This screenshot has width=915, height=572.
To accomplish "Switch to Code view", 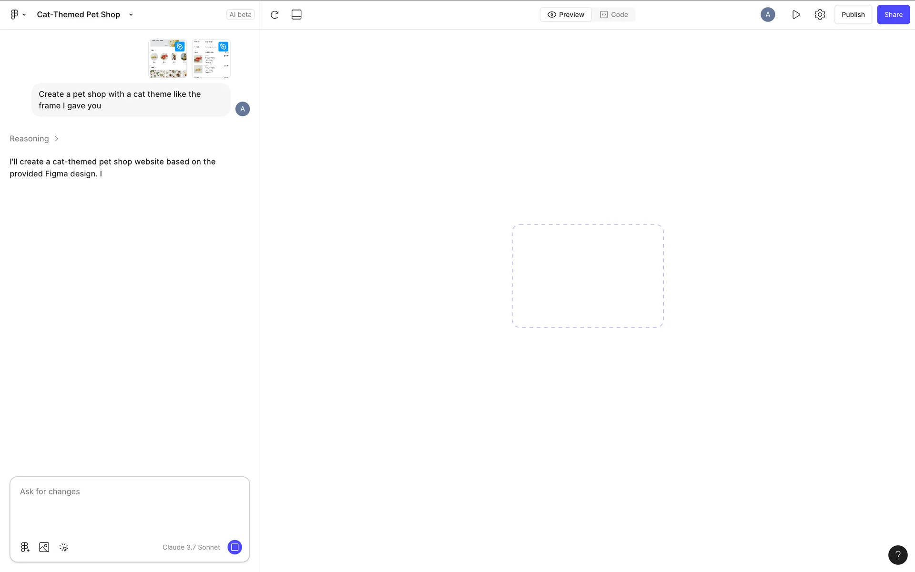I will click(x=614, y=15).
